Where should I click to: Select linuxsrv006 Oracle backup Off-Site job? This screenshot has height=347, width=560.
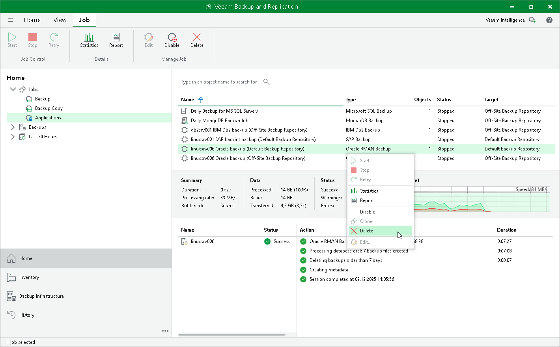366,158
